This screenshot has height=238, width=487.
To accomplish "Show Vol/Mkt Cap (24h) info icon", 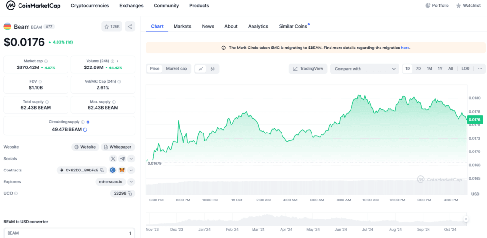I will [x=119, y=81].
